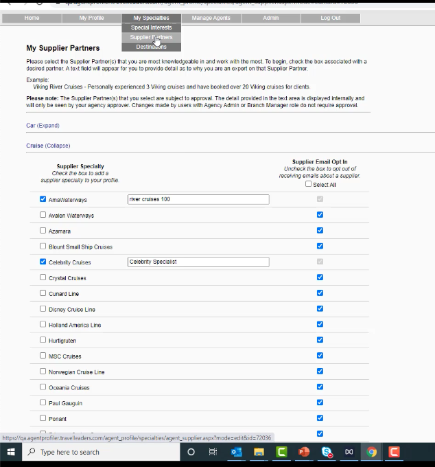Check the Paul Gauguin specialty box
Image resolution: width=435 pixels, height=467 pixels.
[43, 402]
